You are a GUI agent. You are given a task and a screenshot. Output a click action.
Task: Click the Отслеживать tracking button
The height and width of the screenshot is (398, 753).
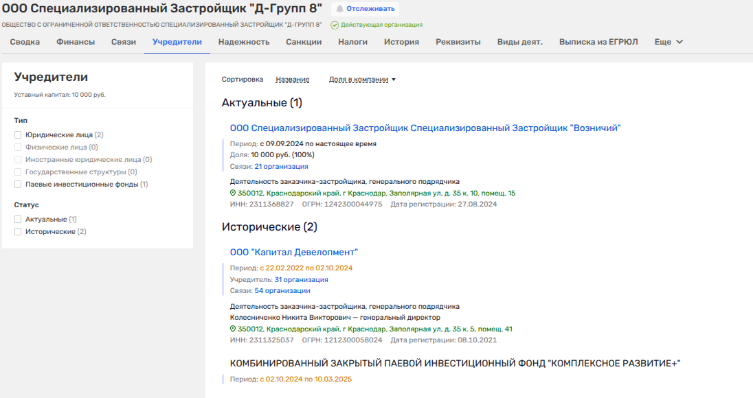click(366, 9)
